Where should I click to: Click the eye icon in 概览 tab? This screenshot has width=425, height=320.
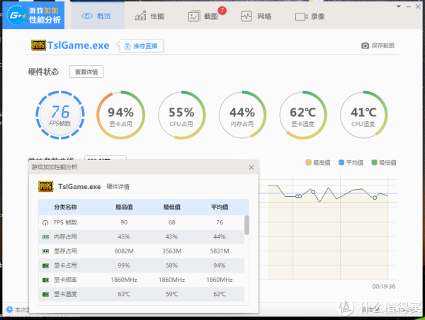pos(87,16)
